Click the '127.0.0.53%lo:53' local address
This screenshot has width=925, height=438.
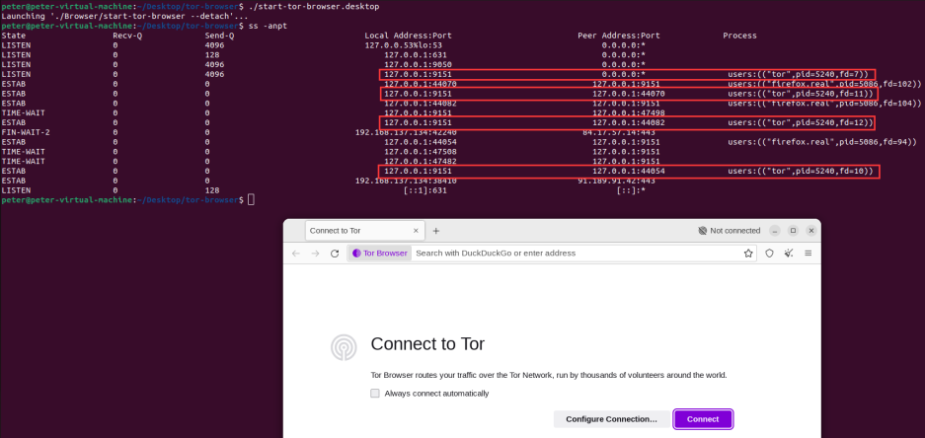[x=404, y=45]
